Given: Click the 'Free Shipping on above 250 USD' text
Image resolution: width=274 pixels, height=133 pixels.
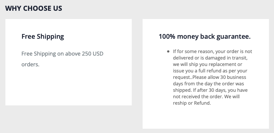Looking at the screenshot, I should (x=62, y=54).
